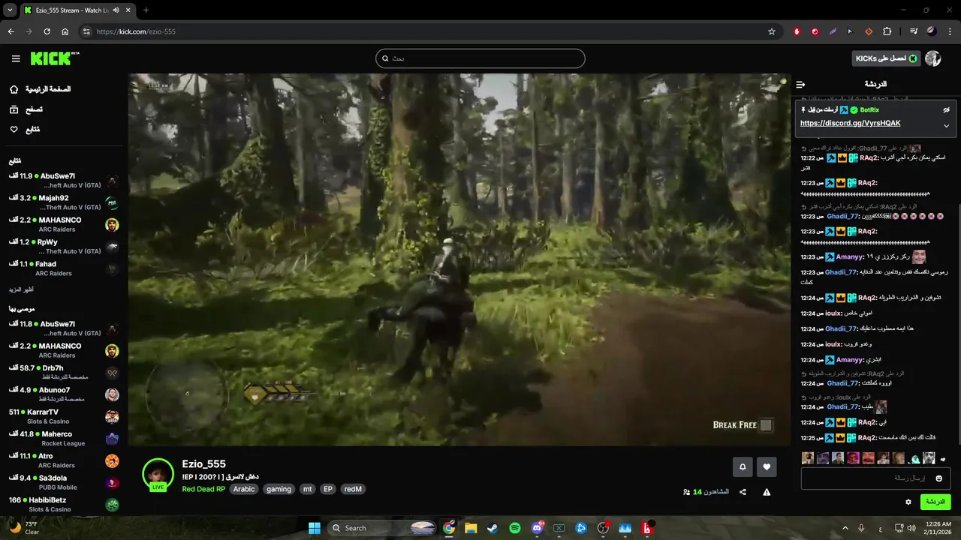Open Fahad channel in sidebar
Screen dimensions: 961x540
(63, 268)
